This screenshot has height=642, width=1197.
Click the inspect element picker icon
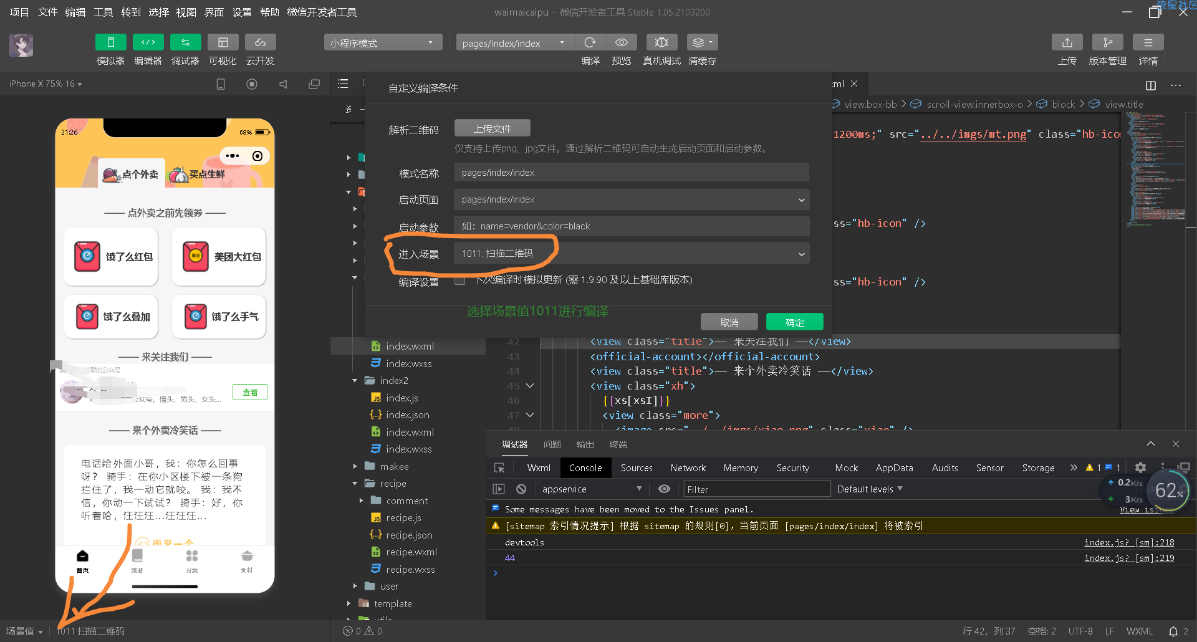click(x=499, y=467)
